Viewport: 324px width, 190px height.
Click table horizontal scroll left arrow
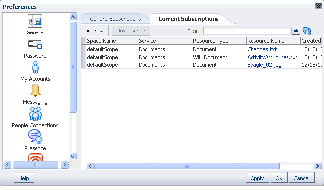pos(90,166)
